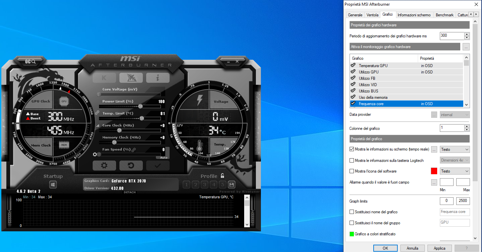Click the fan speed link icon
The width and height of the screenshot is (482, 252).
(x=134, y=150)
